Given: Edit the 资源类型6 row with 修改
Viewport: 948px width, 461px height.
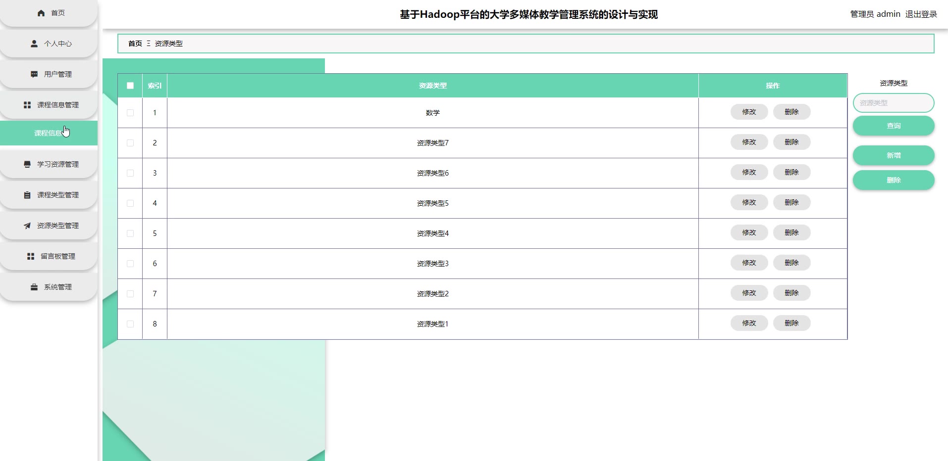Looking at the screenshot, I should coord(749,172).
